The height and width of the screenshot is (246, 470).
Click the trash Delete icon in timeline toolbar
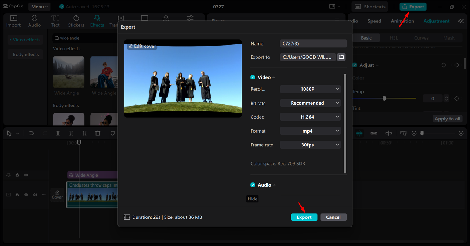pyautogui.click(x=98, y=133)
